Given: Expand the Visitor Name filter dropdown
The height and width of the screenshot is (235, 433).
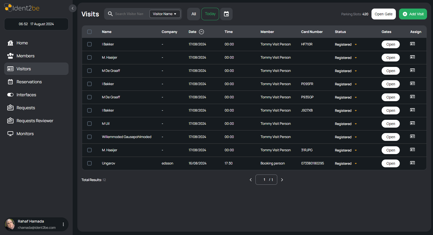Looking at the screenshot, I should (165, 14).
